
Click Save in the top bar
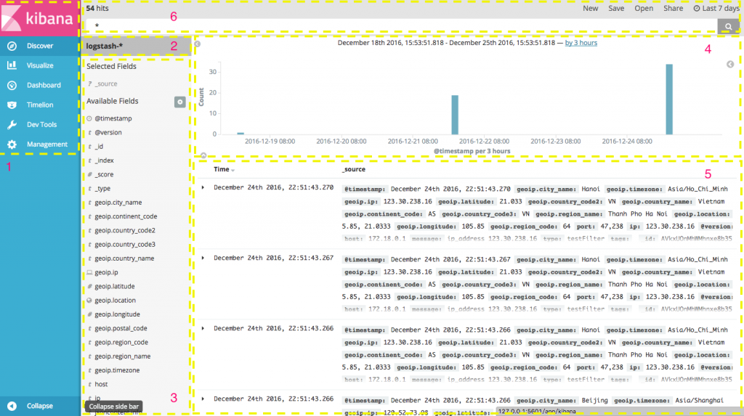pyautogui.click(x=616, y=9)
